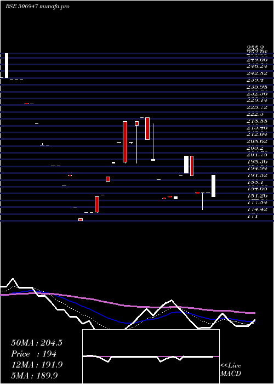Viewport: 274px width, 384px height.
Task: Click the 218.88 price axis label
Action: [257, 121]
